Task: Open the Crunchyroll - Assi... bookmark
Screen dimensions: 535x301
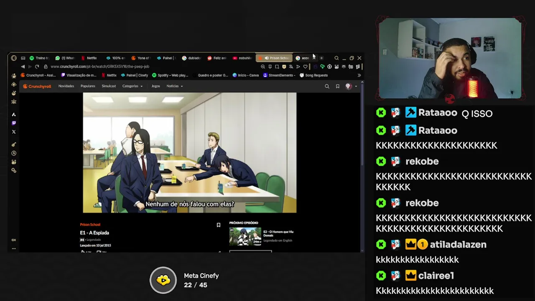Action: click(x=38, y=75)
